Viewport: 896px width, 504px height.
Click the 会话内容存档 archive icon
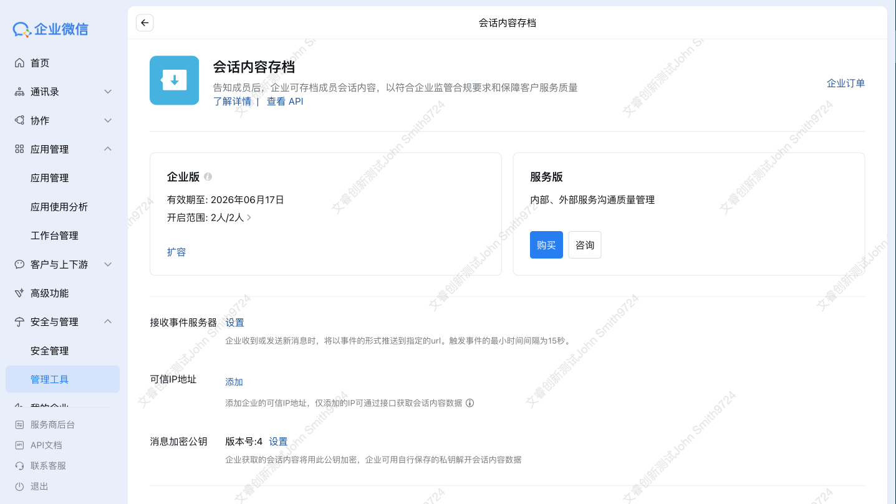(174, 80)
